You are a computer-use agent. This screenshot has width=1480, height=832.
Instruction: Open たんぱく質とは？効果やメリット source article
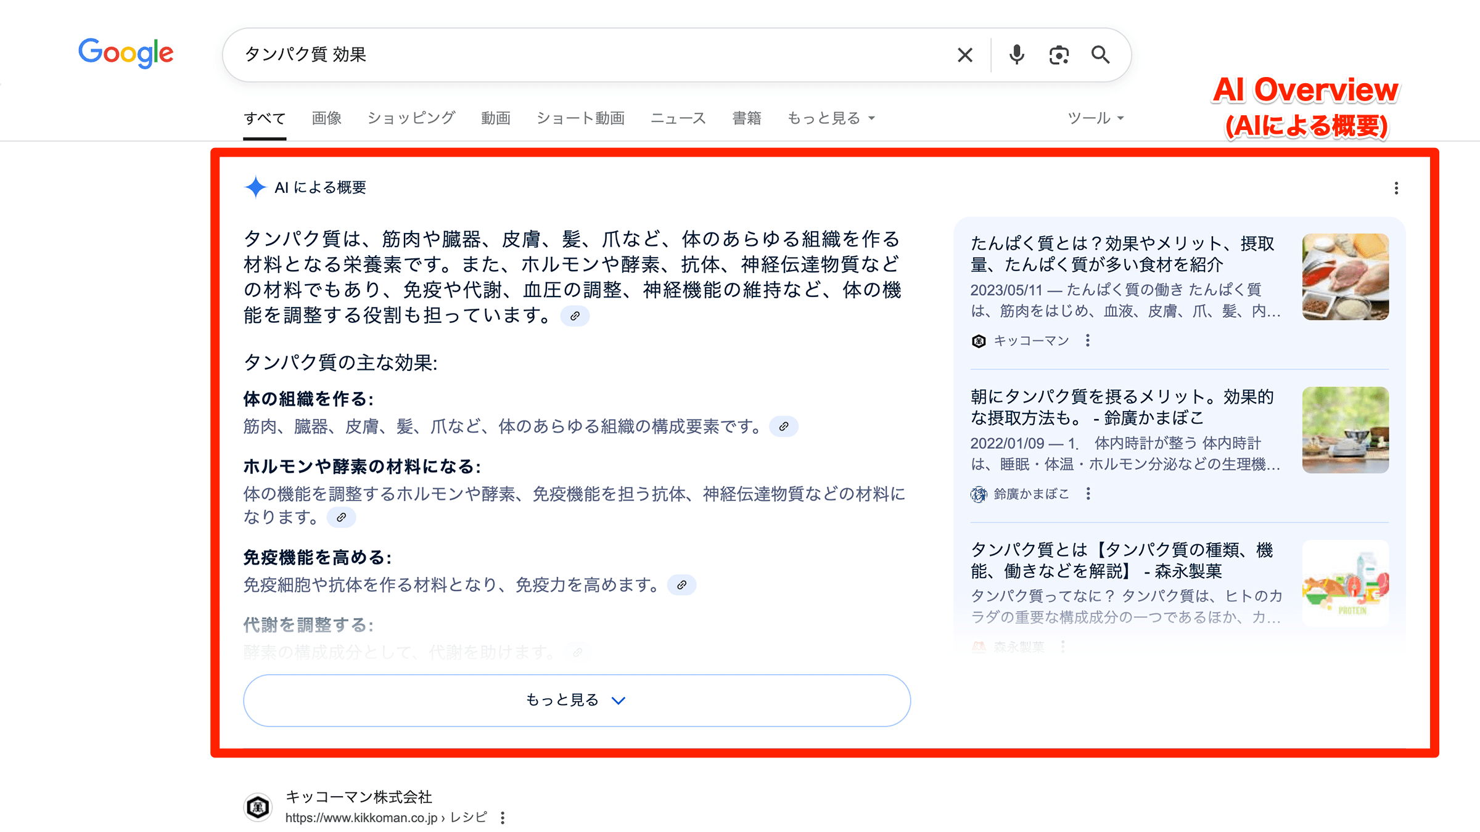[1122, 254]
